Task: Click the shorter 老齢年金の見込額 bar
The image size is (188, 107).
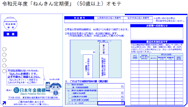Action: tap(88, 66)
